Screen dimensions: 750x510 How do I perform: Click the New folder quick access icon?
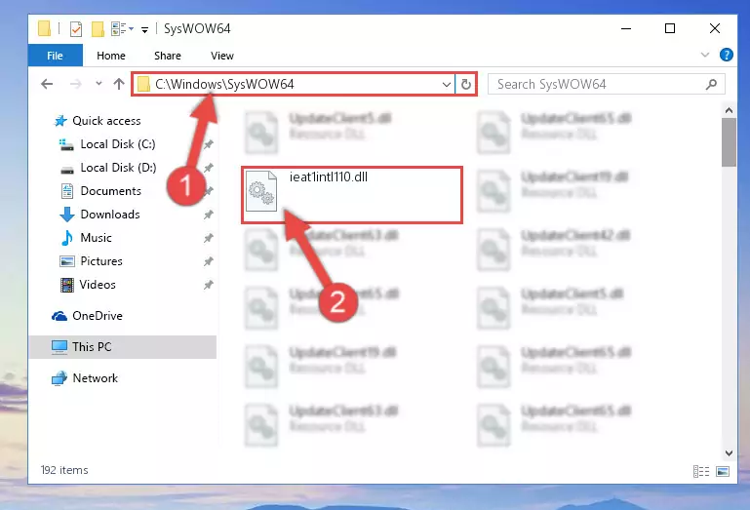tap(98, 29)
